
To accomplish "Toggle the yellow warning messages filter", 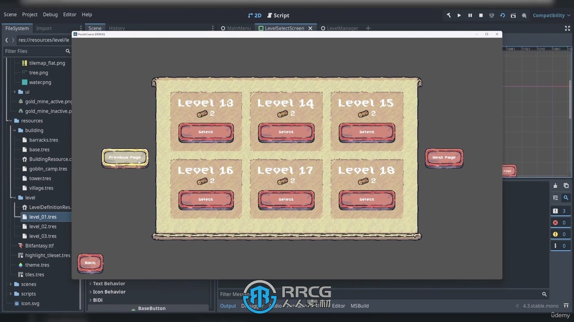I will pyautogui.click(x=561, y=234).
